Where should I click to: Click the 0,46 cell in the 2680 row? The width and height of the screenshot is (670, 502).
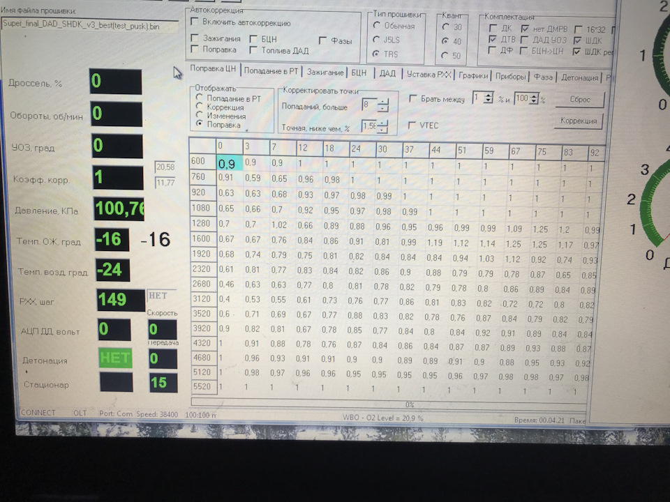[228, 284]
